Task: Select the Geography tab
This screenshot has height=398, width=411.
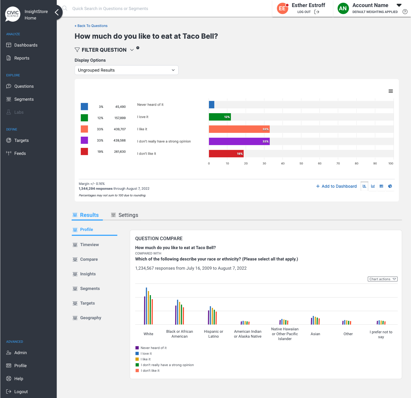Action: tap(87, 318)
